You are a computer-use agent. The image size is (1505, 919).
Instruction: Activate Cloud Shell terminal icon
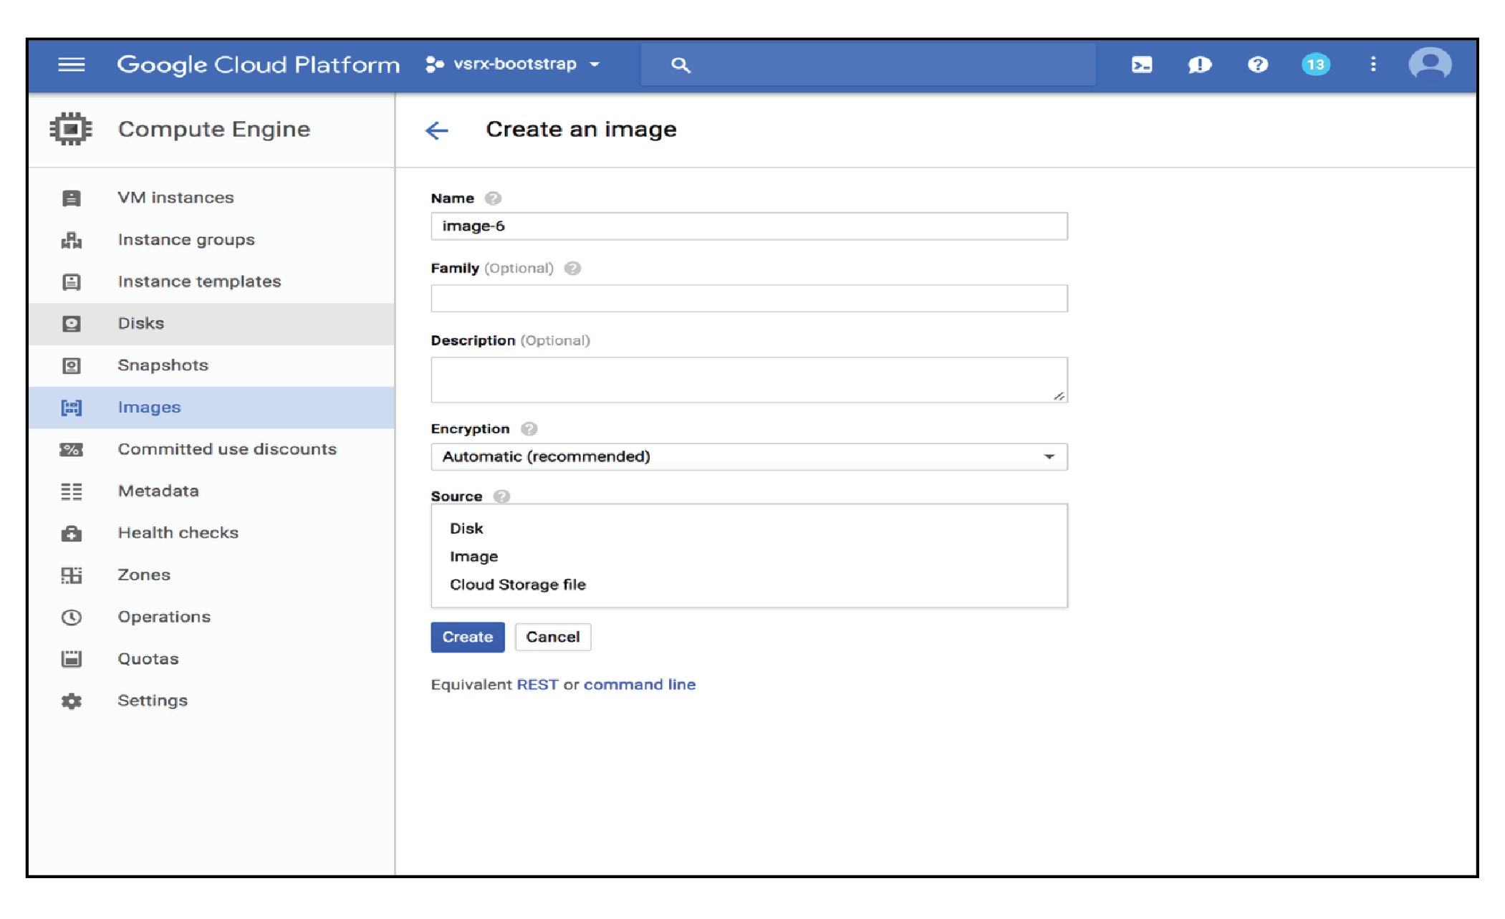pyautogui.click(x=1141, y=64)
